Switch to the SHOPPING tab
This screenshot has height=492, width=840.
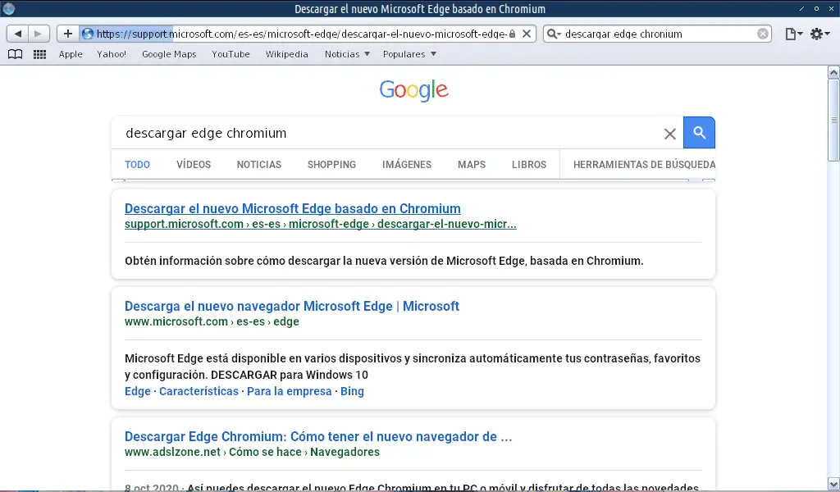tap(331, 164)
